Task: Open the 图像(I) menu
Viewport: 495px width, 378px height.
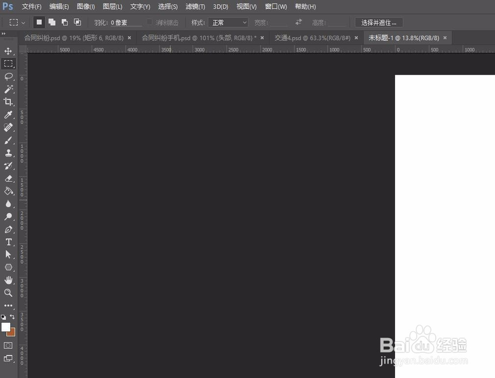Action: click(86, 6)
